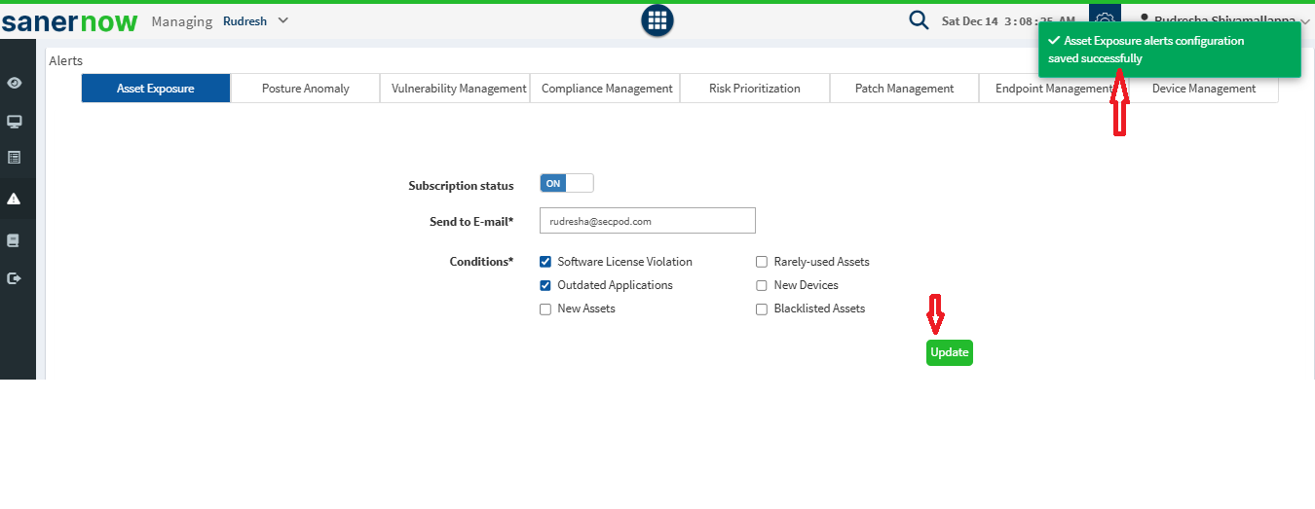Click the Send to E-mail field
This screenshot has width=1315, height=509.
[647, 221]
